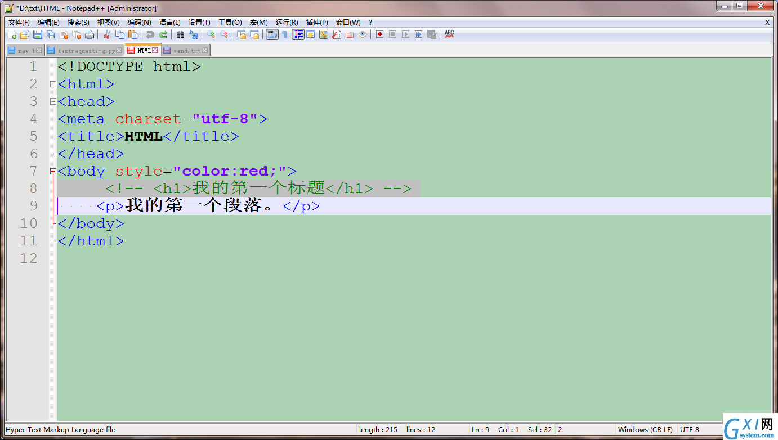778x440 pixels.
Task: Open the 语言(L) menu
Action: 169,23
